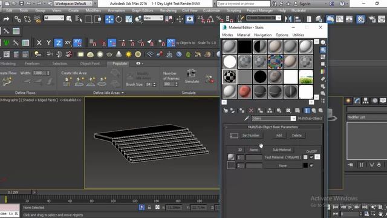Image resolution: width=387 pixels, height=218 pixels.
Task: Click the Rectangular Selection Region icon
Action: pos(88,19)
